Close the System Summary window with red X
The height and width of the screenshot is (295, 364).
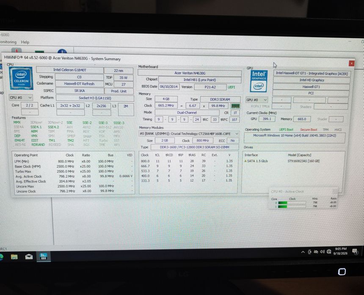[351, 63]
